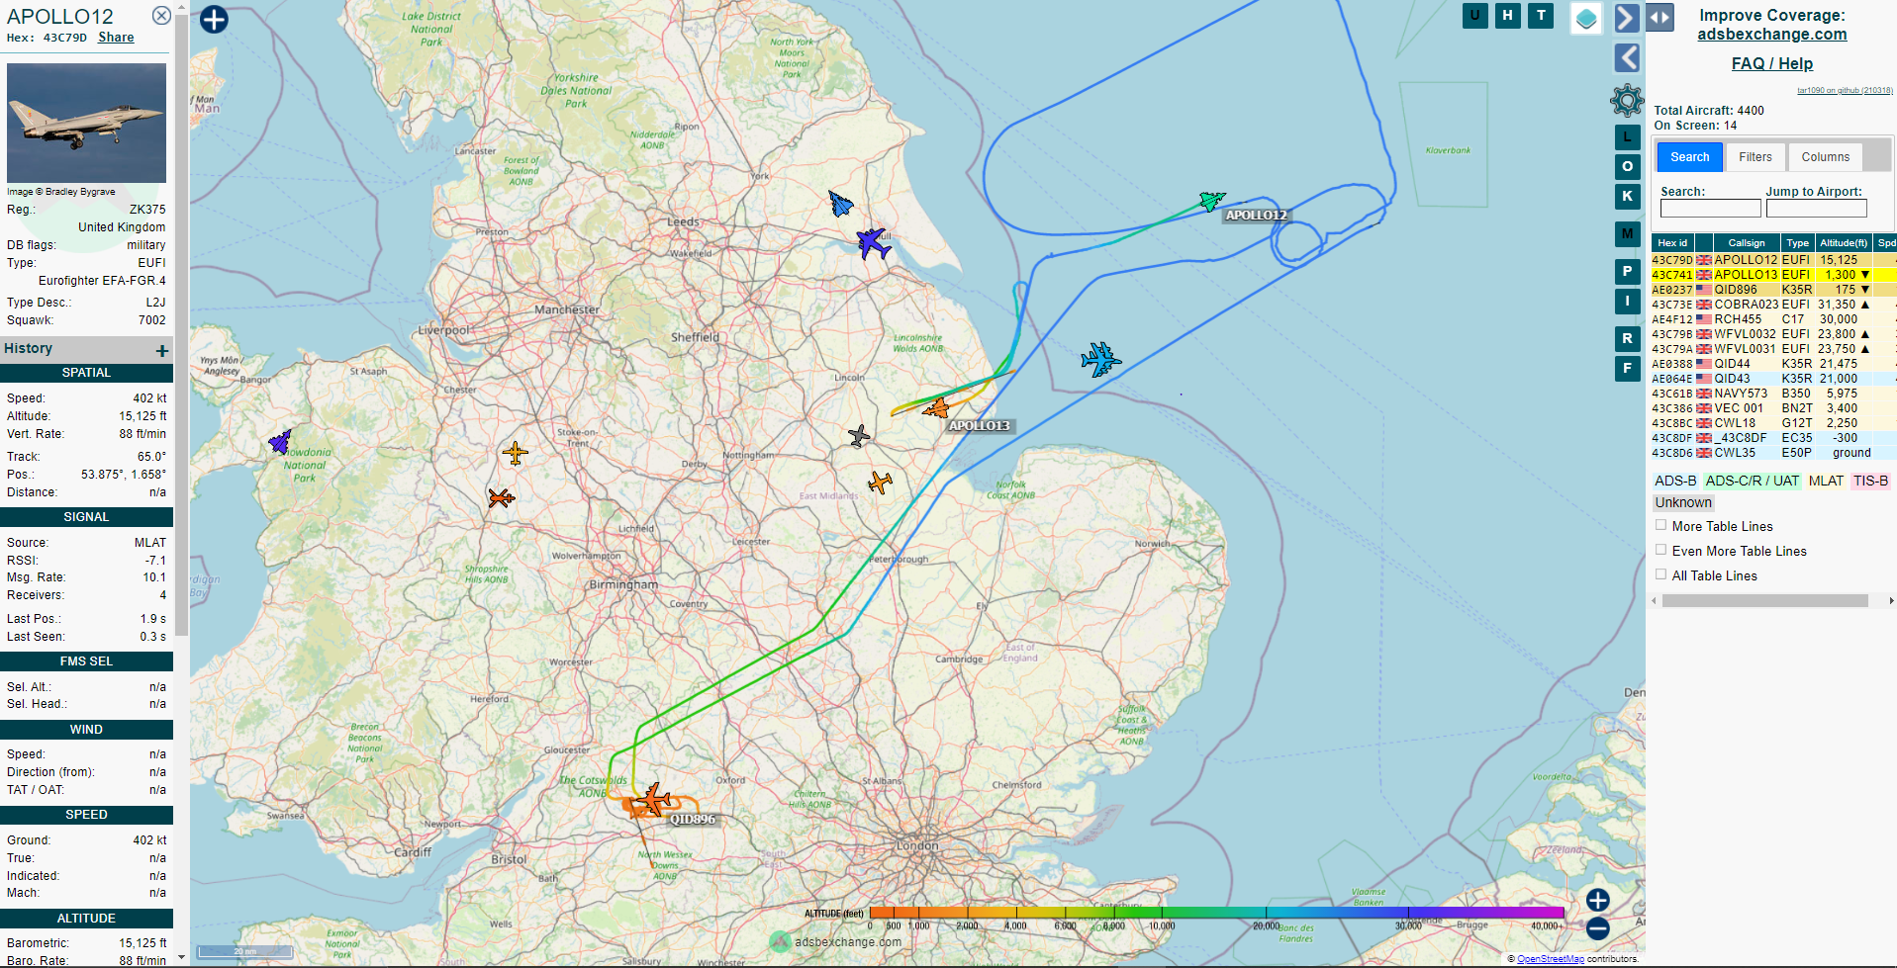Click the R map option button

click(1627, 339)
